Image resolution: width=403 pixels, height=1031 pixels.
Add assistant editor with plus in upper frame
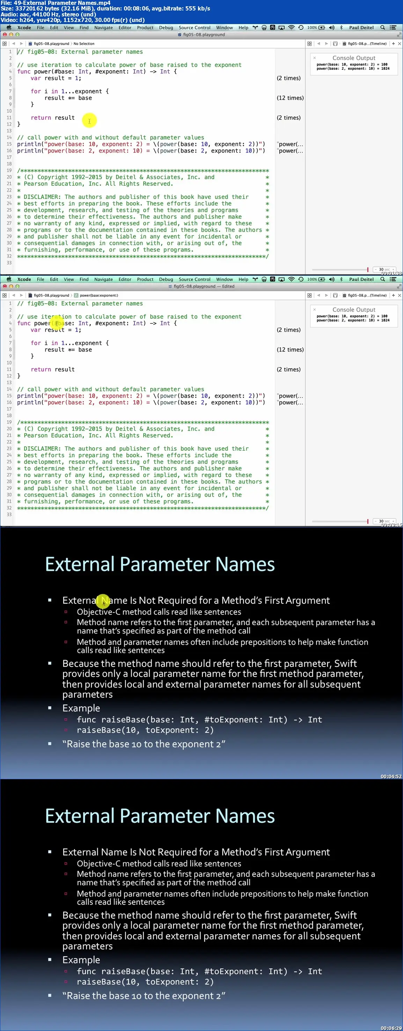click(x=393, y=44)
